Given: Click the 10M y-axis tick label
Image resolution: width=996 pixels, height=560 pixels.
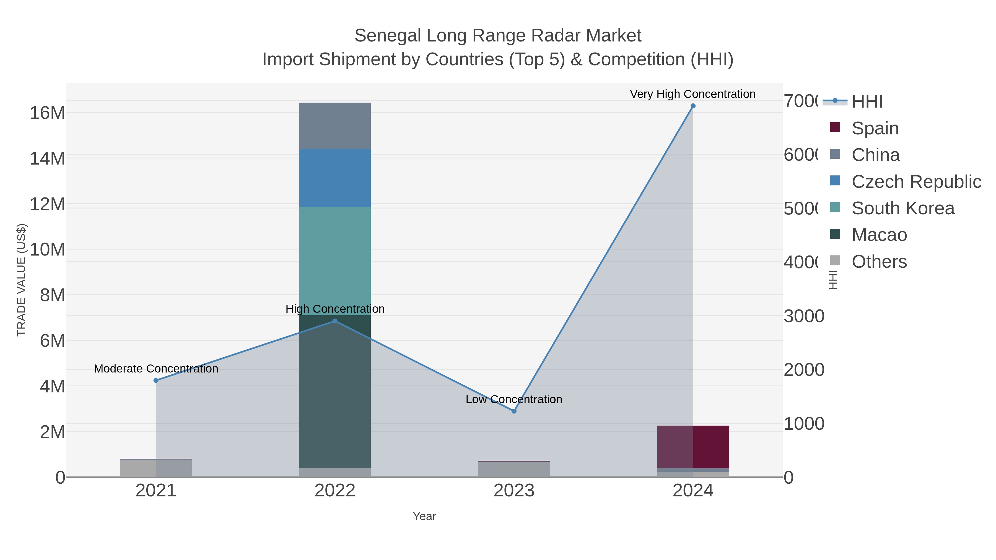Looking at the screenshot, I should (x=47, y=250).
